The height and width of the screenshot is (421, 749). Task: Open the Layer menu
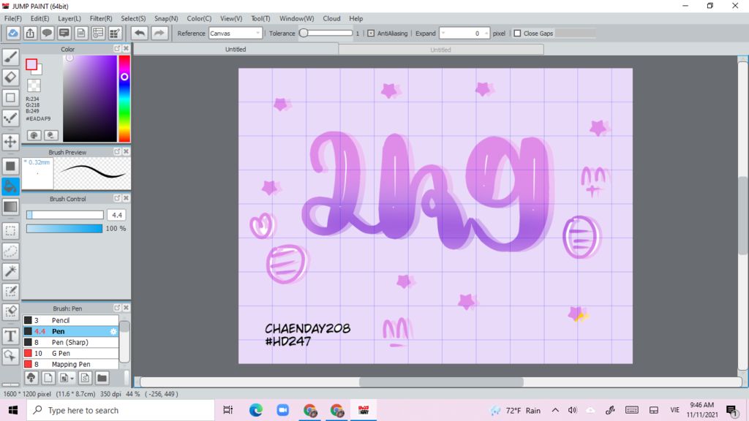pos(69,18)
